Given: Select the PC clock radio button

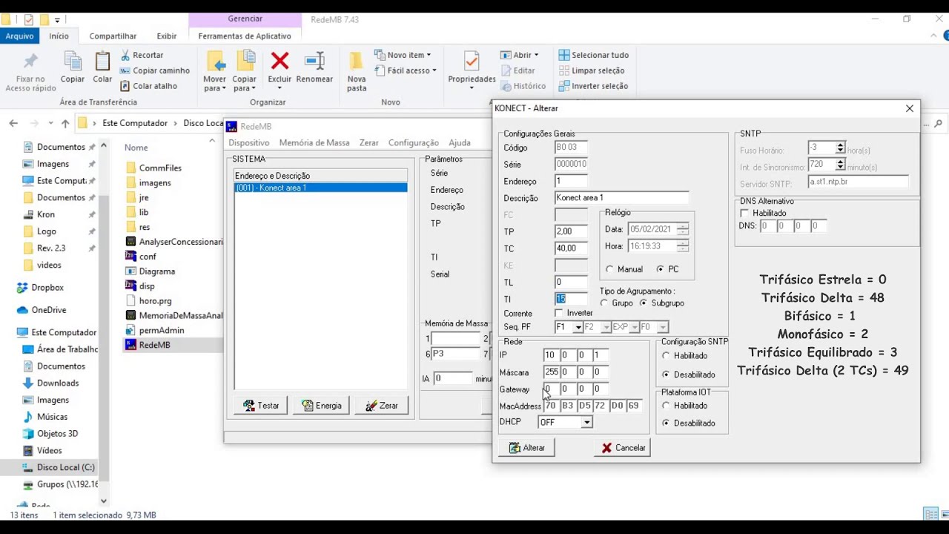Looking at the screenshot, I should 660,269.
